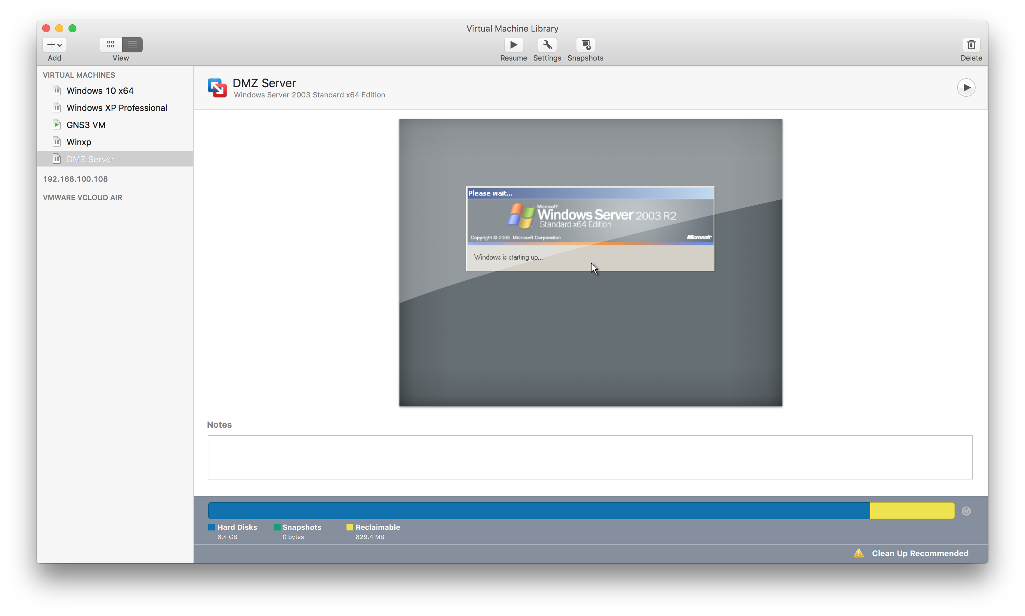
Task: Select the GNS3 VM entry
Action: click(x=115, y=125)
